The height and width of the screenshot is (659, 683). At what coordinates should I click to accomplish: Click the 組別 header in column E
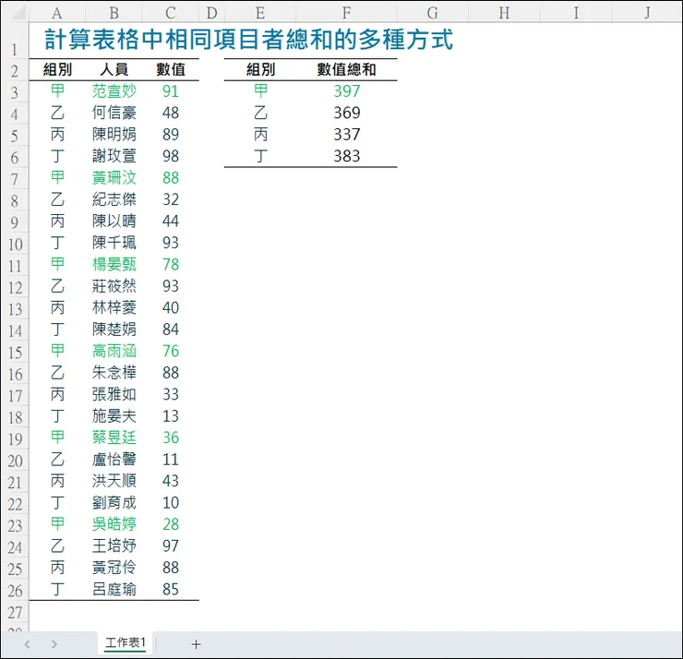pyautogui.click(x=260, y=70)
